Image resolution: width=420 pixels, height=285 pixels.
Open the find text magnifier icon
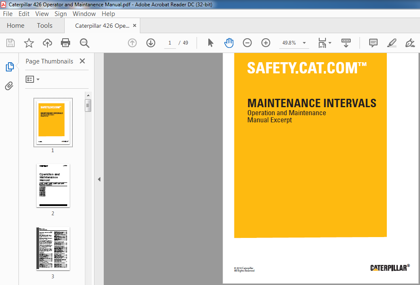84,43
